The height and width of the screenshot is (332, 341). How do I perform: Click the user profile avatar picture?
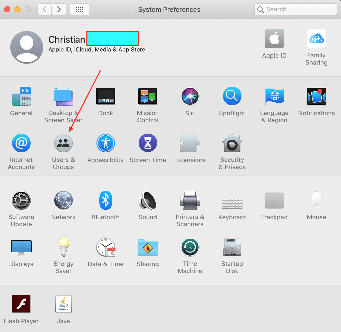[x=27, y=47]
